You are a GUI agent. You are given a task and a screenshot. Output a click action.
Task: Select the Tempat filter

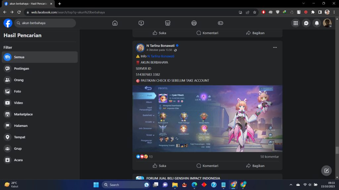40,137
